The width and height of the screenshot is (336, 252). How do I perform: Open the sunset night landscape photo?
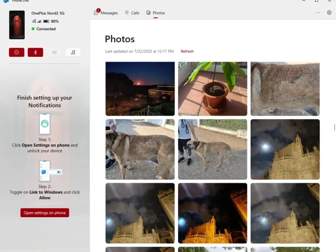[140, 89]
